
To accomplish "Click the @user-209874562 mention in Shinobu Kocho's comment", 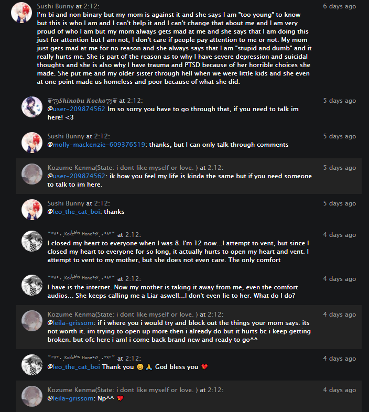I will click(x=77, y=109).
